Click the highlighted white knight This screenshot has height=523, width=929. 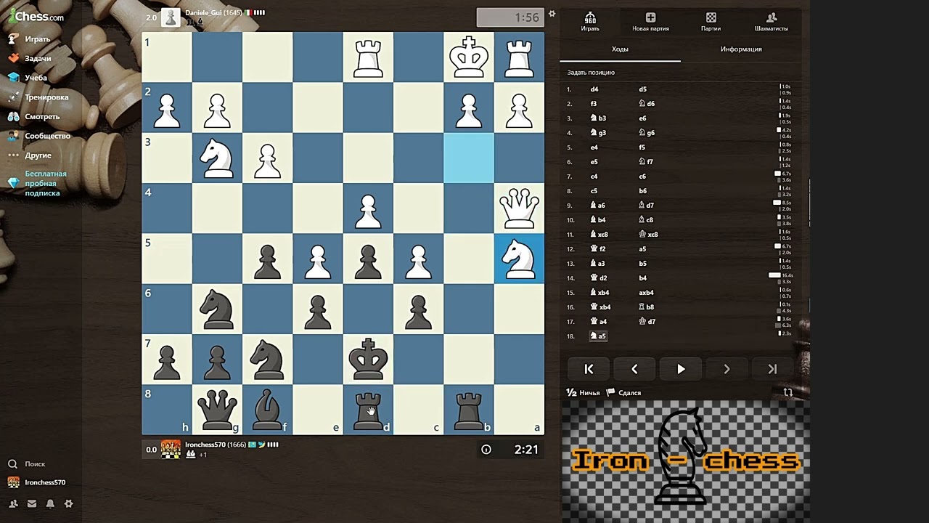tap(519, 259)
